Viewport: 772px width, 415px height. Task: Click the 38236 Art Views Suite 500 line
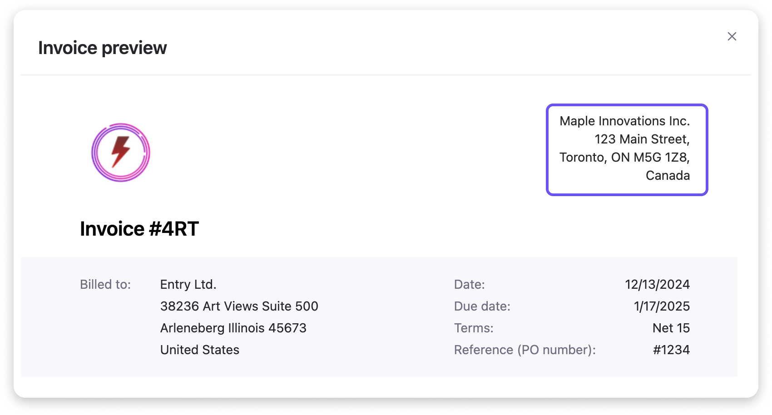point(239,306)
